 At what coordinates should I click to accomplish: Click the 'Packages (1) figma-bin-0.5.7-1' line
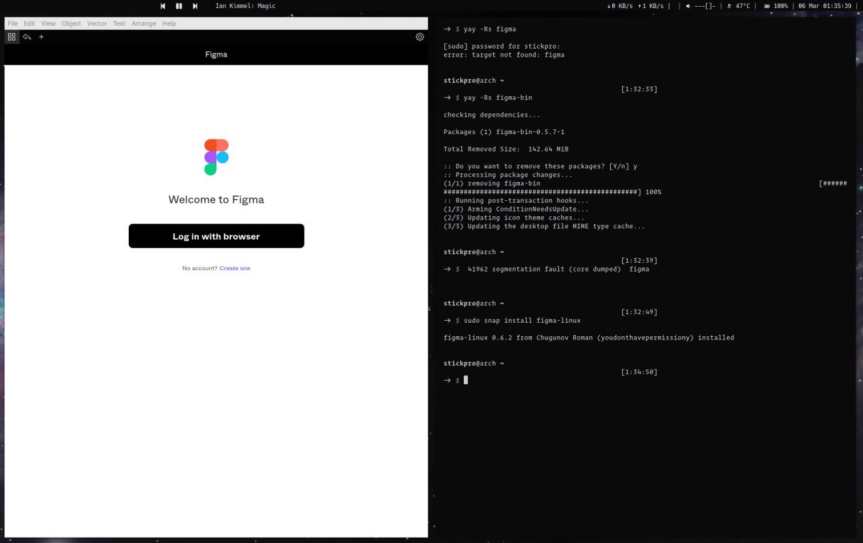pyautogui.click(x=504, y=132)
